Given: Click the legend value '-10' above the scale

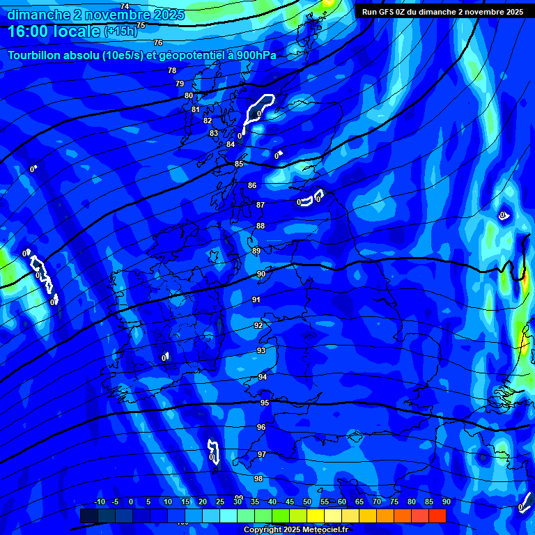Looking at the screenshot, I should pyautogui.click(x=100, y=502).
